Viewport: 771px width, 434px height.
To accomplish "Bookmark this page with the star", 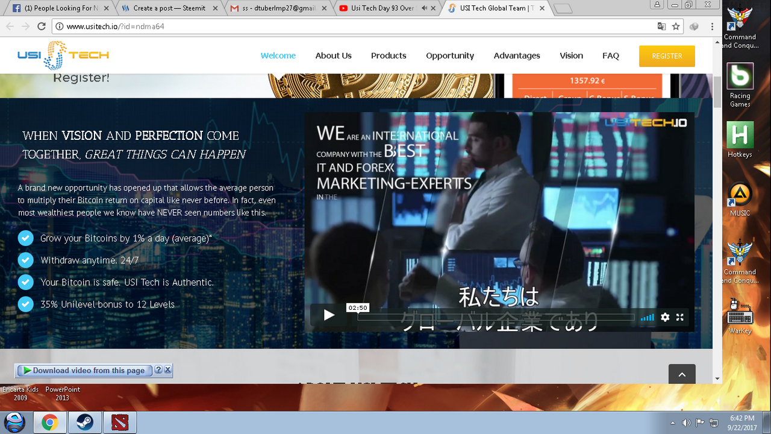I will [x=676, y=27].
